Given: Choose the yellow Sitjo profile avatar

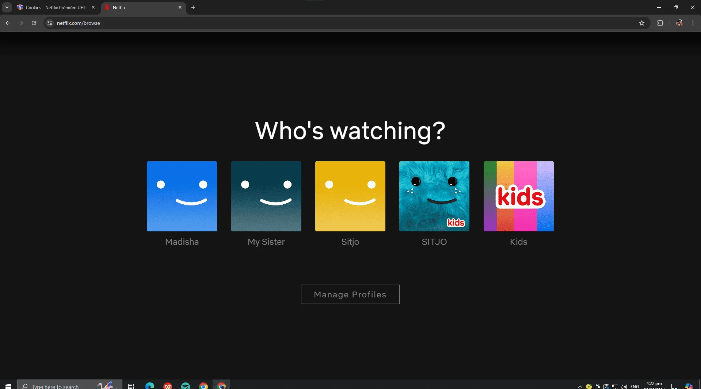Looking at the screenshot, I should click(x=350, y=196).
